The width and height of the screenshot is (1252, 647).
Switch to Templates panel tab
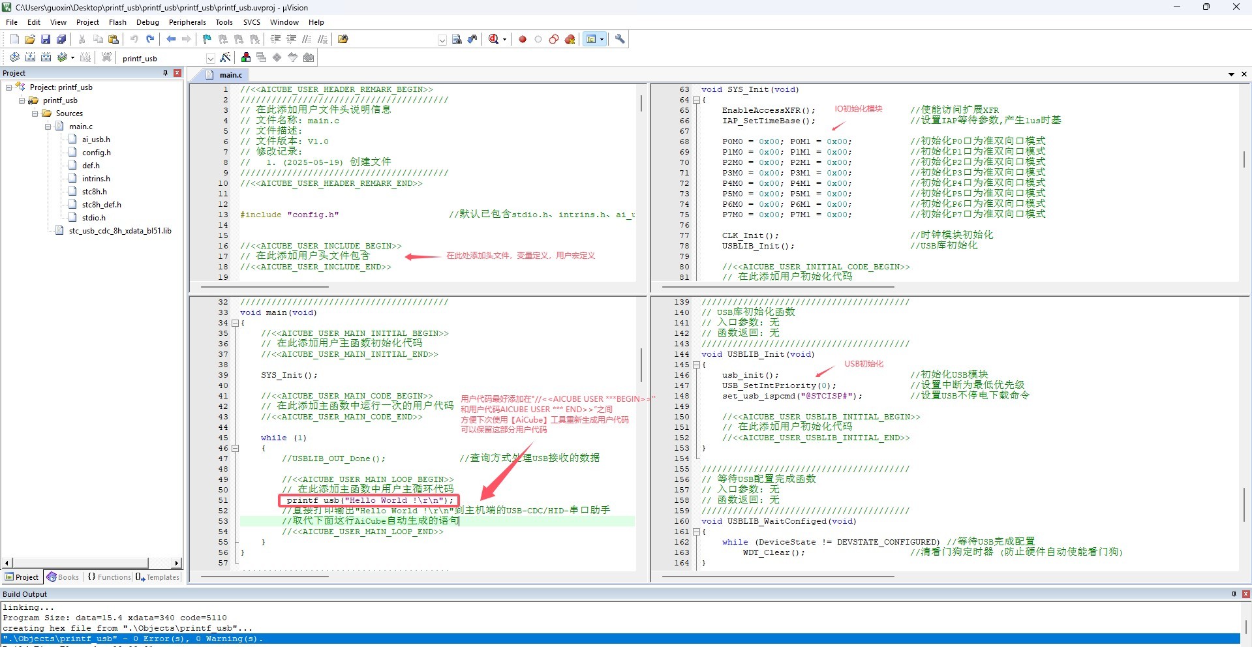(158, 577)
